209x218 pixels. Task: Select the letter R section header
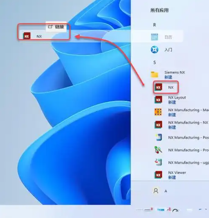pos(155,25)
